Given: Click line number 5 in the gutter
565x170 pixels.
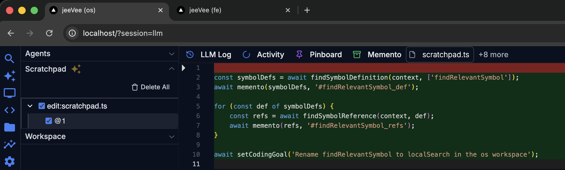Looking at the screenshot, I should [x=198, y=106].
